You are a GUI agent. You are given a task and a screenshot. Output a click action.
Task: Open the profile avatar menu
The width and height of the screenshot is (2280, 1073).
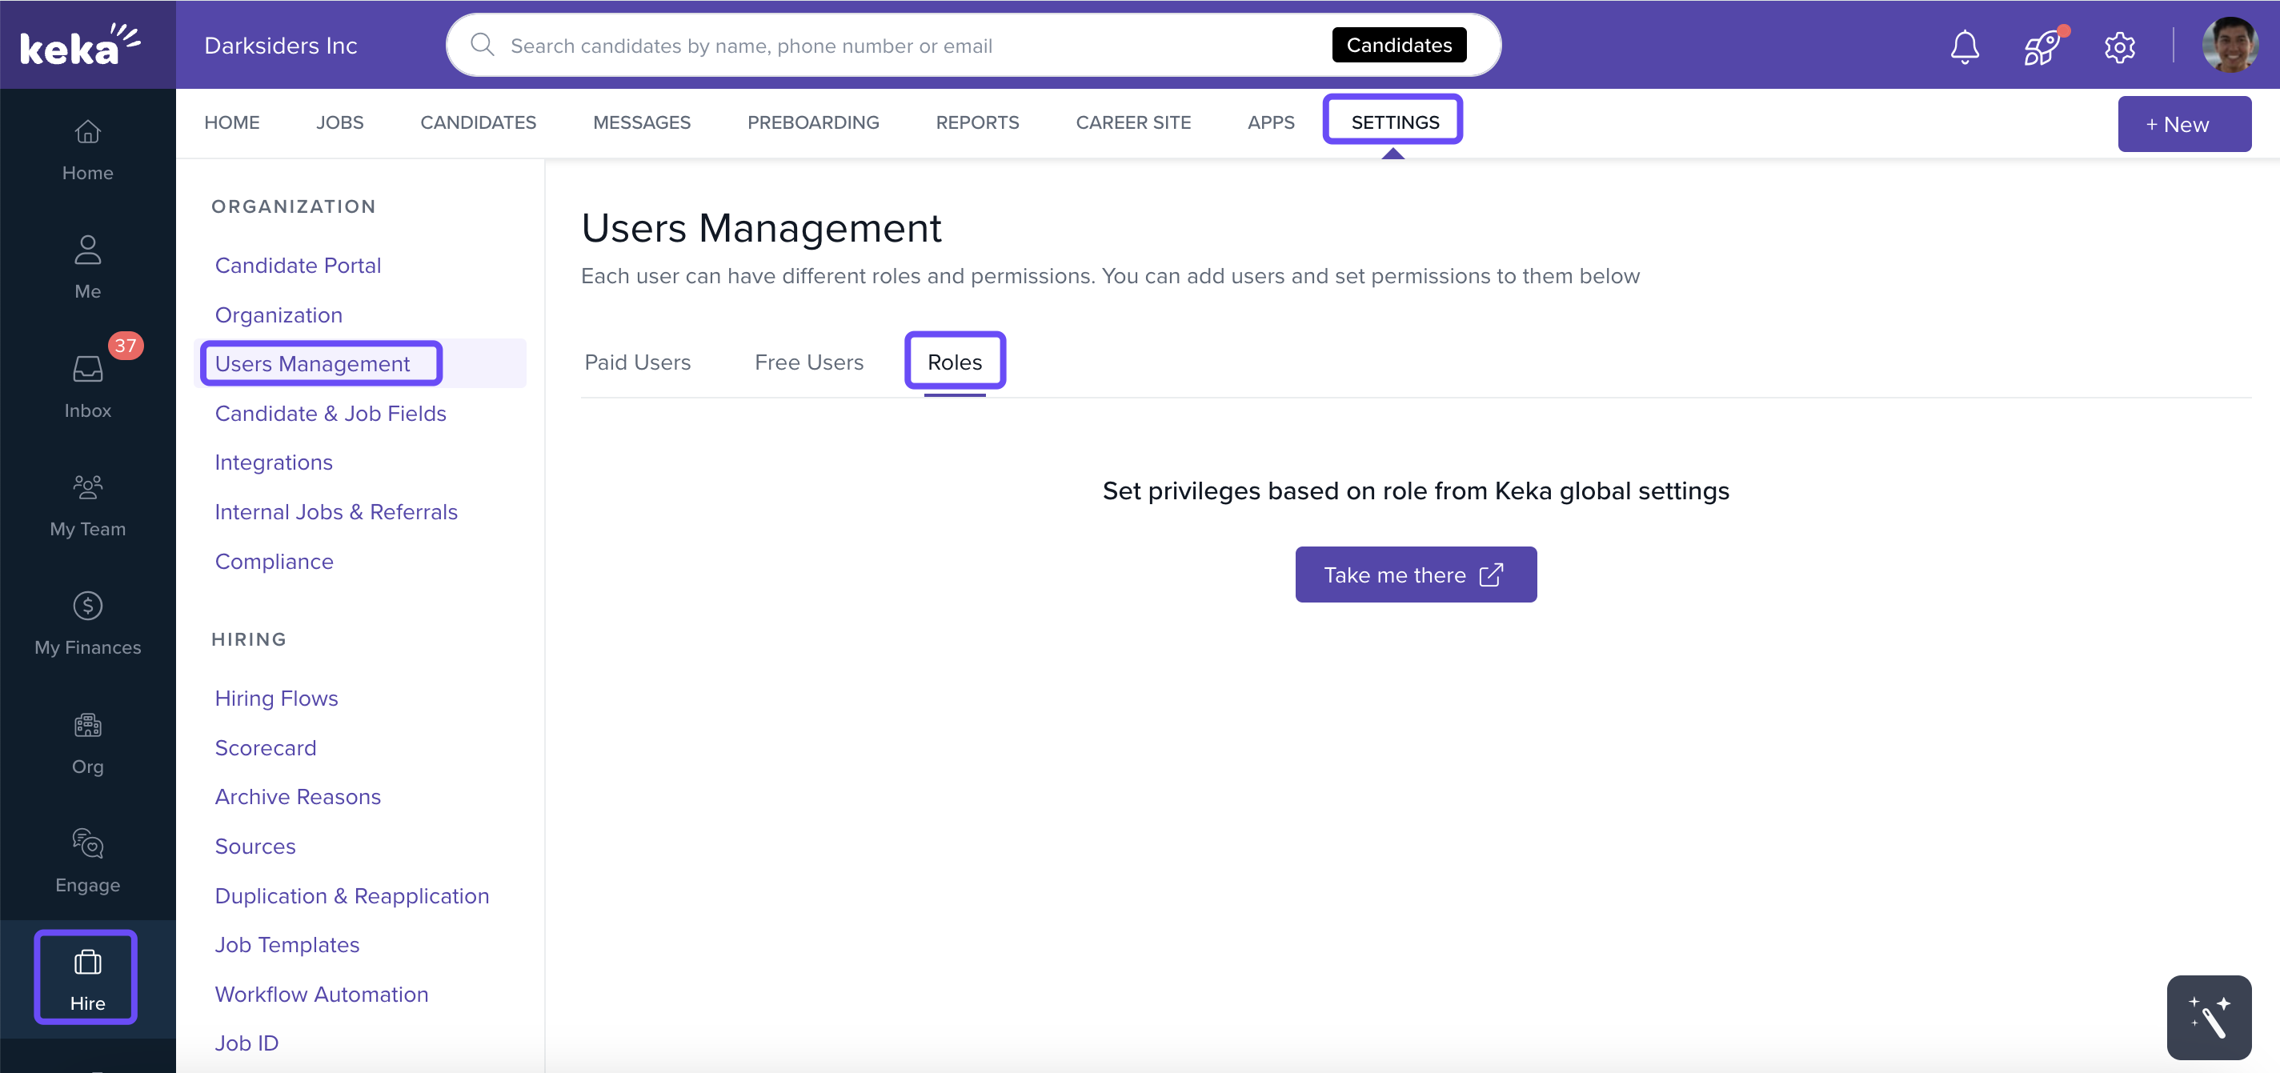(x=2229, y=45)
